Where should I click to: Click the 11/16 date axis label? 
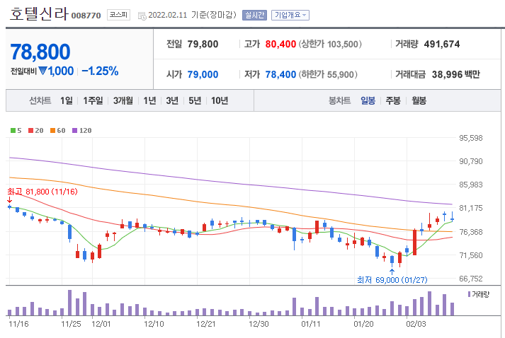pyautogui.click(x=18, y=324)
